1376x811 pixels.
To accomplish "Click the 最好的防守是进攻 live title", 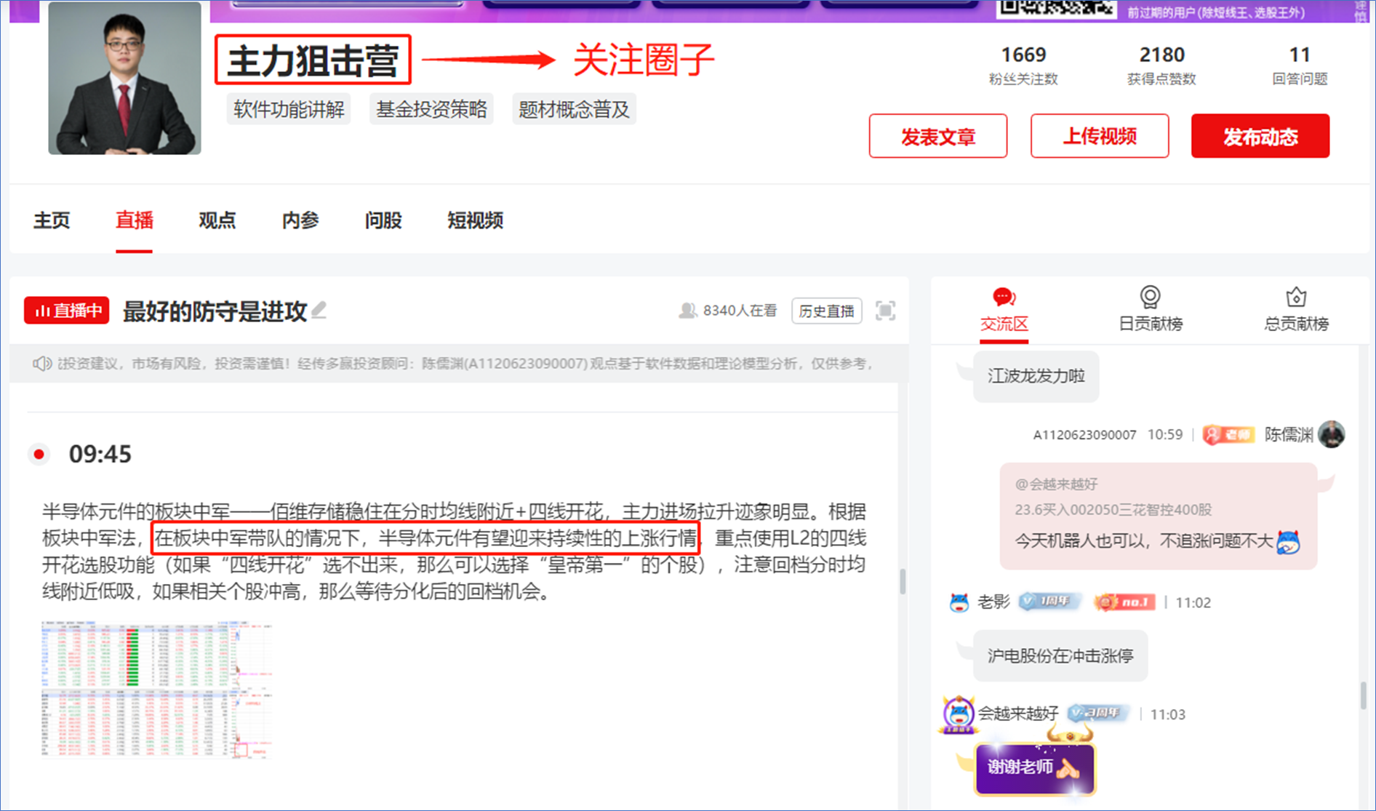I will tap(215, 311).
